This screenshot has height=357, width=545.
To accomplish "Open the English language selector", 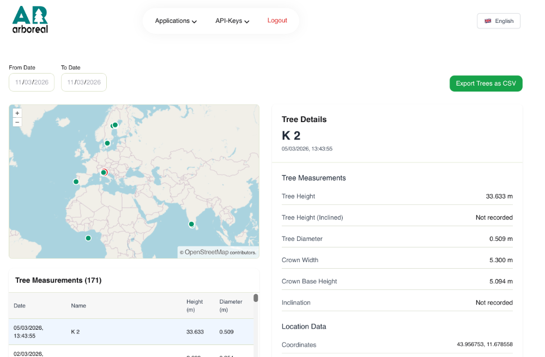I will tap(499, 21).
